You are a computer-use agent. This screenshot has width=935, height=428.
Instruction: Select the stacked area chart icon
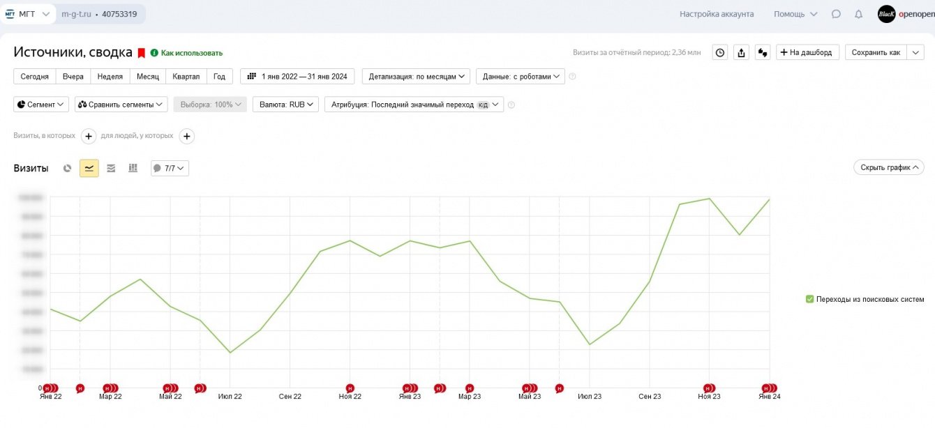click(x=110, y=168)
